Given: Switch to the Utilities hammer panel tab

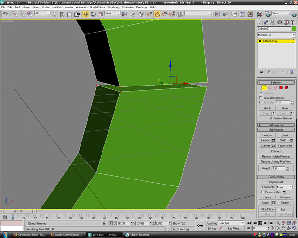Looking at the screenshot, I should pos(293,22).
